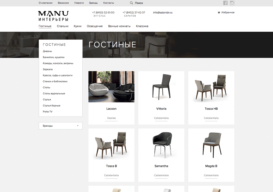Open the Lacoon product photo
273x192 pixels.
click(111, 86)
